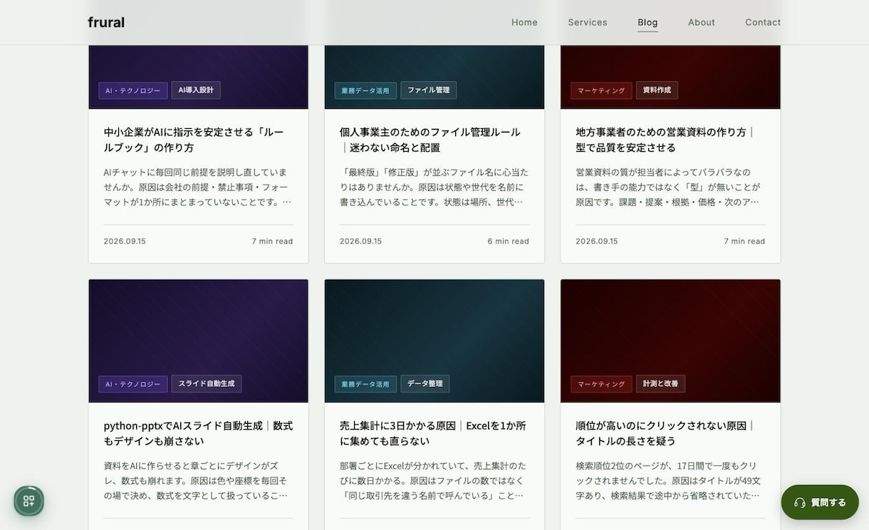Open article python-pptxでAIスライド自動生成 title

(x=198, y=433)
